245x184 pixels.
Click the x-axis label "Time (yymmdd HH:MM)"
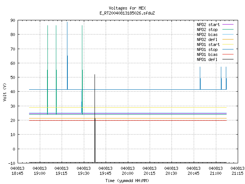(127, 181)
